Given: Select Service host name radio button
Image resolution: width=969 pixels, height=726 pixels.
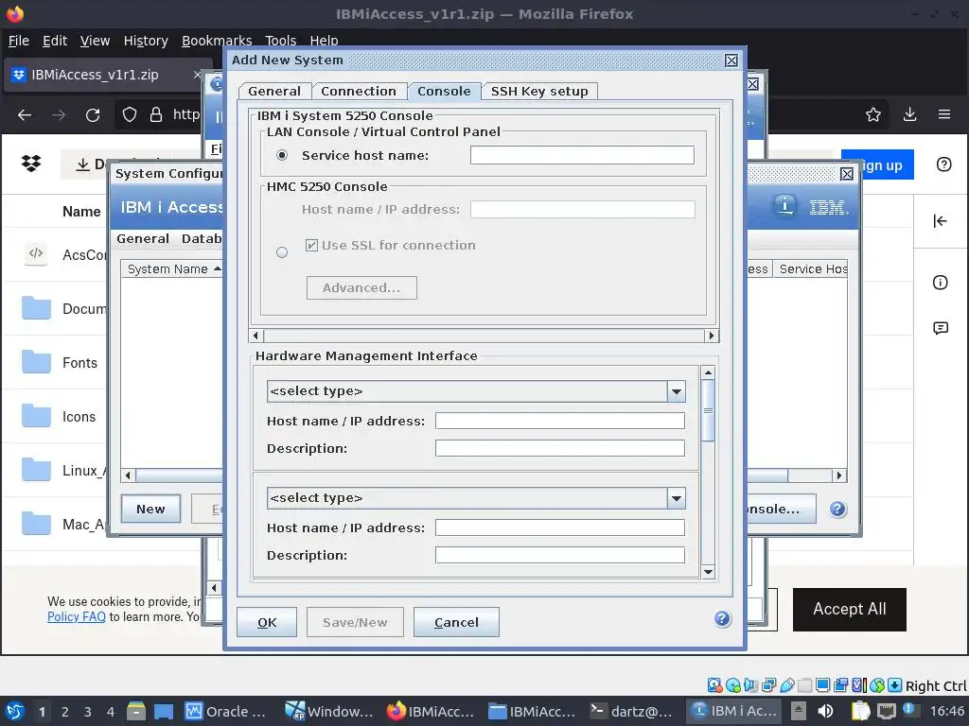Looking at the screenshot, I should click(282, 155).
